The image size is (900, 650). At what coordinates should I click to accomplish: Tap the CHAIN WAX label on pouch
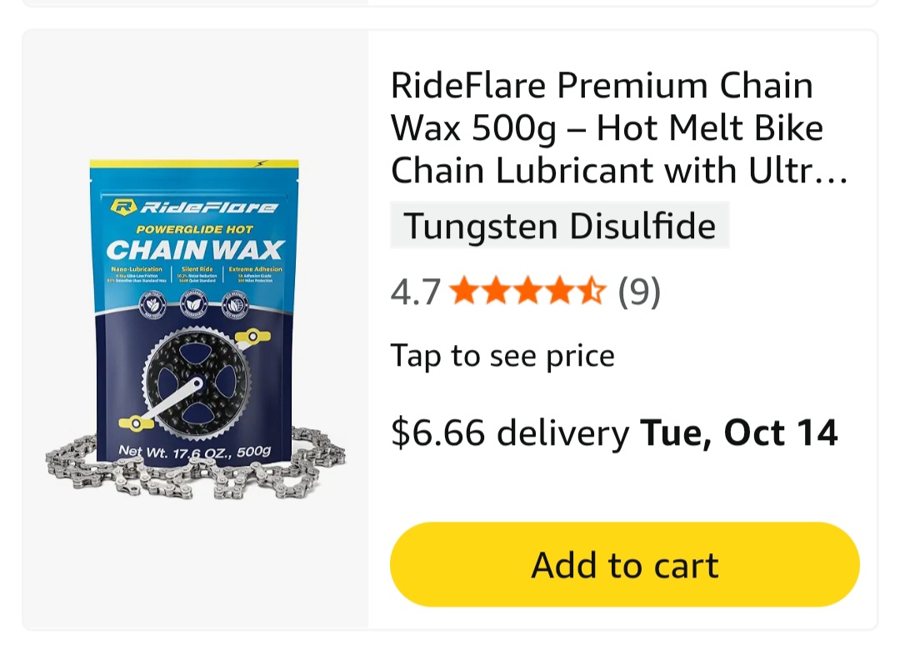point(194,250)
